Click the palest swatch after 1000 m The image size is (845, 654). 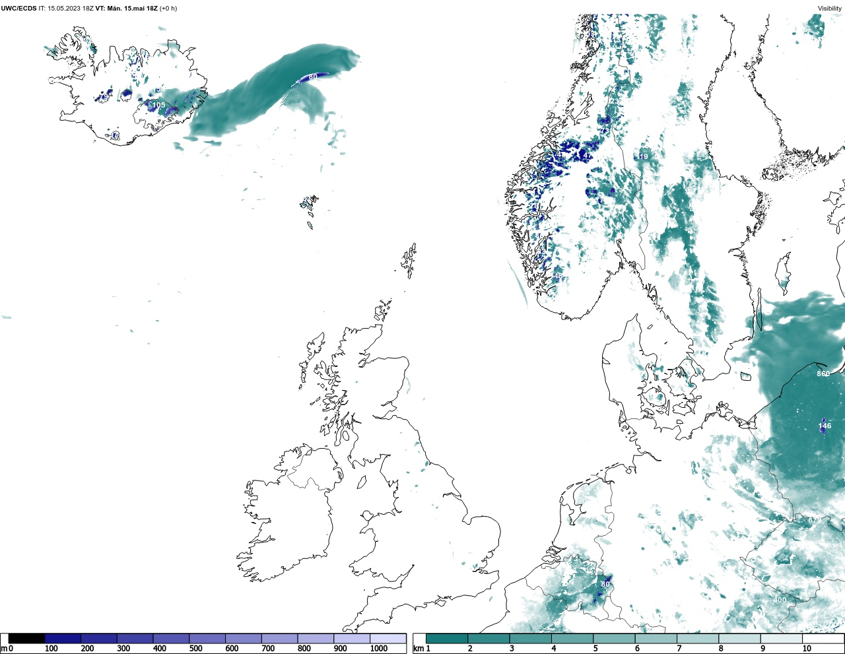click(388, 638)
